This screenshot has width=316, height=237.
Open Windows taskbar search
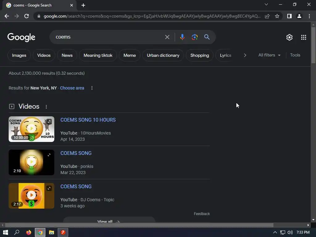pos(17,232)
